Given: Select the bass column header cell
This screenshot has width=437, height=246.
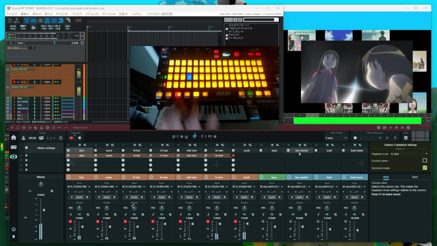Looking at the screenshot, I should click(274, 150).
